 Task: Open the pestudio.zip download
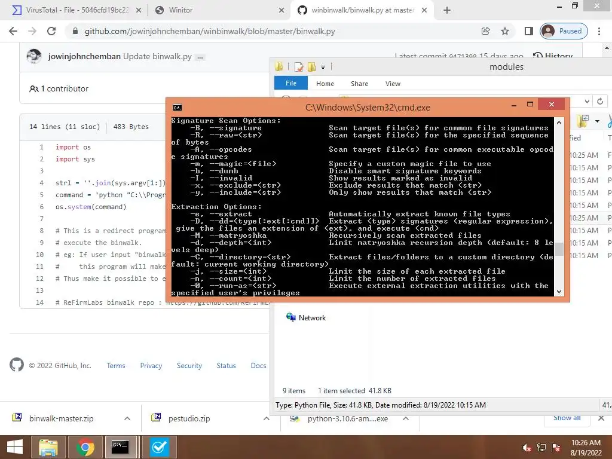pos(189,418)
